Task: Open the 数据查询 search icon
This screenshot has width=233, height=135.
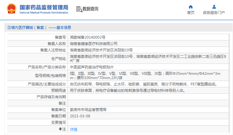Action: (x=79, y=9)
